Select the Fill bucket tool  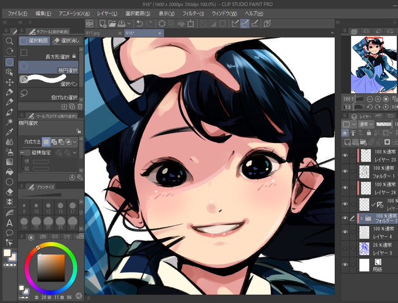[9, 172]
